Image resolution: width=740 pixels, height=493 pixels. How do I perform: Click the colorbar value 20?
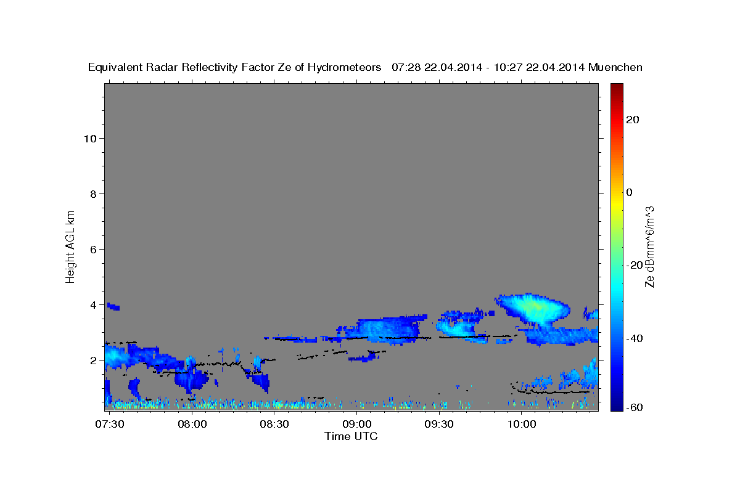pos(632,120)
